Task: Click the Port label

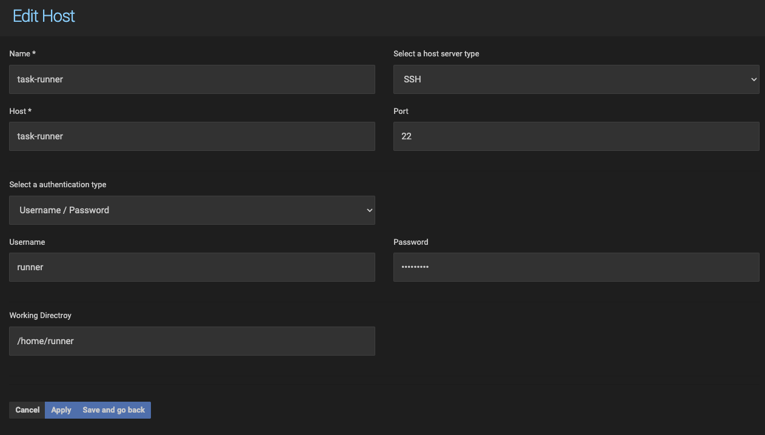Action: tap(401, 111)
